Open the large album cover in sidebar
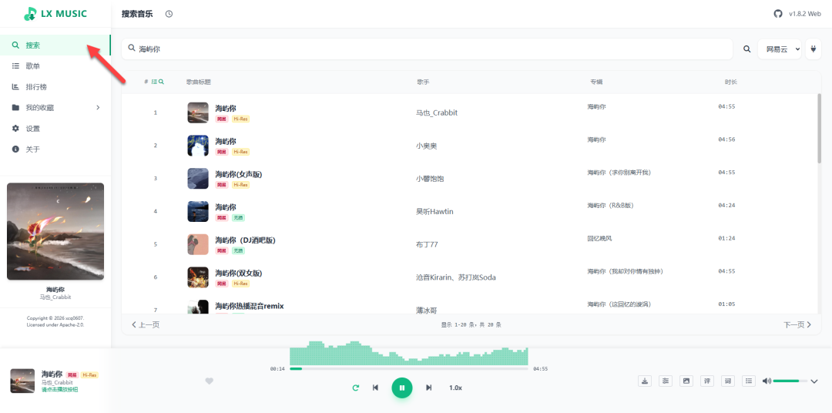 pos(55,231)
